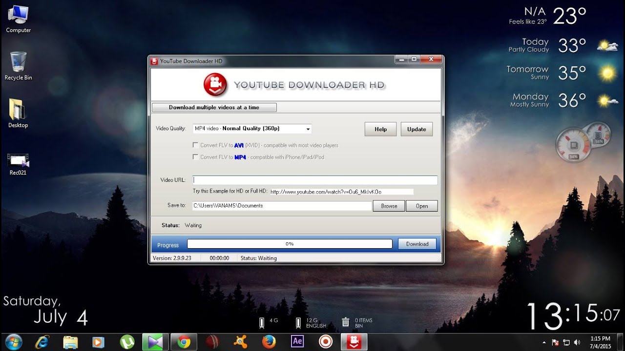Image resolution: width=625 pixels, height=351 pixels.
Task: Open the network status tray icon
Action: pos(566,342)
